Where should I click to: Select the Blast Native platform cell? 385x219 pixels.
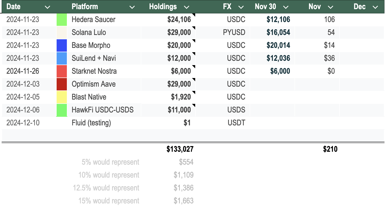click(104, 97)
